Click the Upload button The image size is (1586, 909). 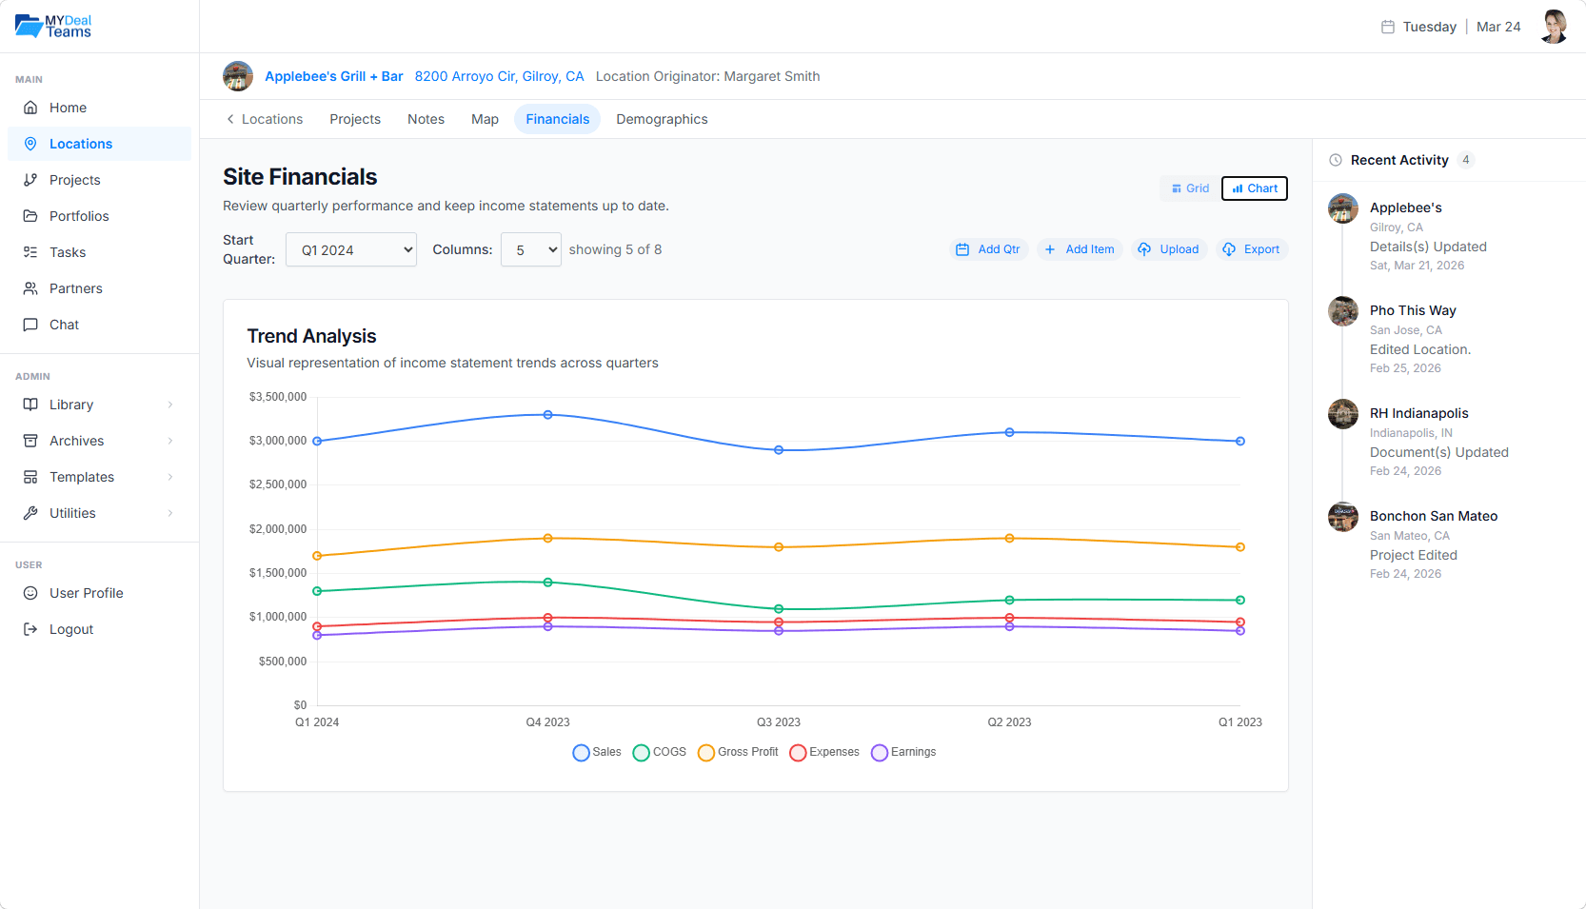click(x=1169, y=249)
